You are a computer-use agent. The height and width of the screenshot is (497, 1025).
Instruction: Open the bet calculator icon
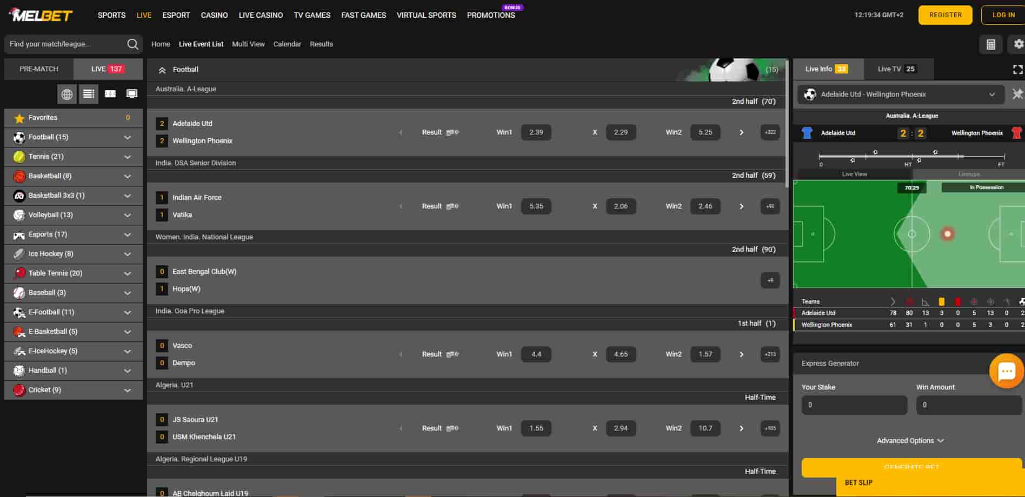(990, 44)
